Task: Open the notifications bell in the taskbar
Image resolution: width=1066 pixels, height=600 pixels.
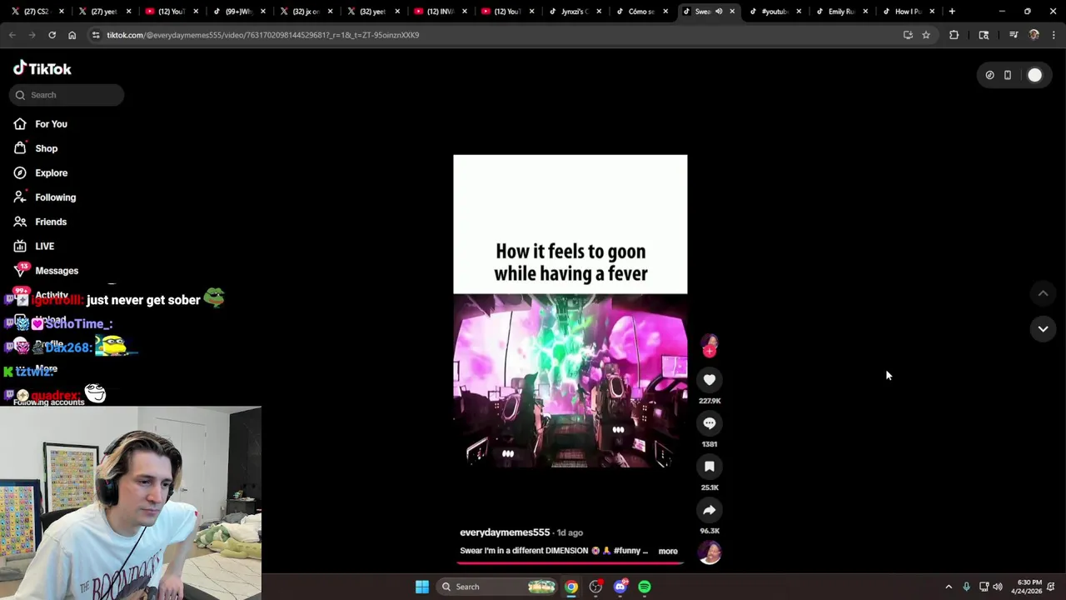Action: [x=1051, y=587]
